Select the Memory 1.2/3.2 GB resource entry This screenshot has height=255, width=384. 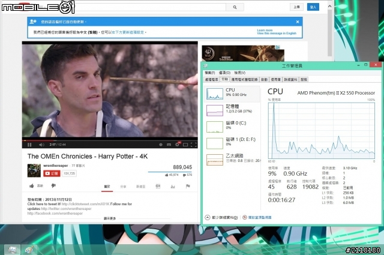coord(232,110)
